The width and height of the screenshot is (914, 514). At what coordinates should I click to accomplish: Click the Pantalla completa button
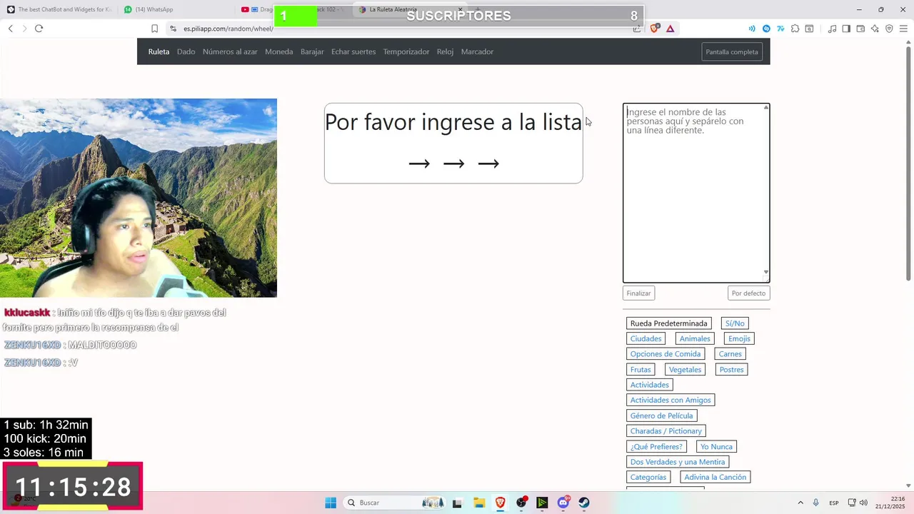[732, 51]
